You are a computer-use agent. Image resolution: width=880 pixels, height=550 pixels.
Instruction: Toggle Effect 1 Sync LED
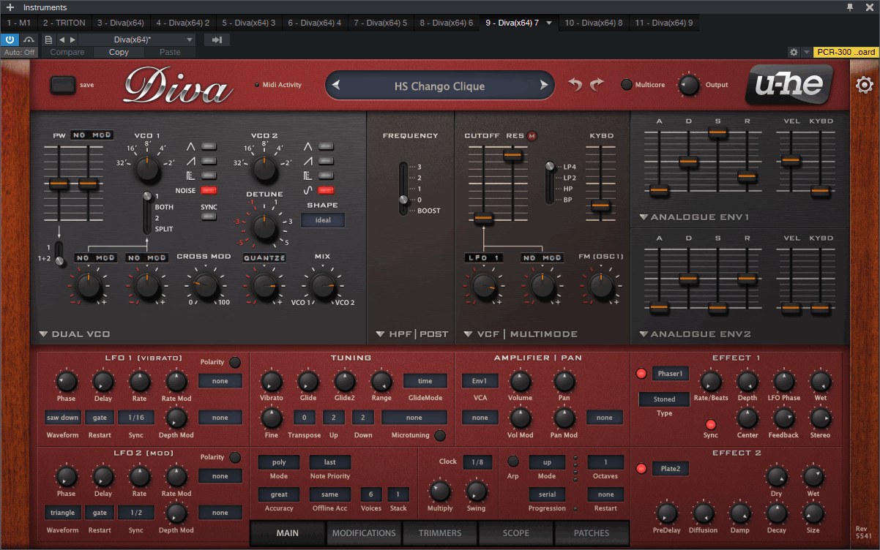[710, 424]
